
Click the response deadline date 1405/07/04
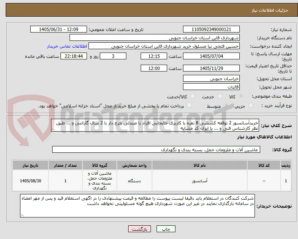click(211, 56)
